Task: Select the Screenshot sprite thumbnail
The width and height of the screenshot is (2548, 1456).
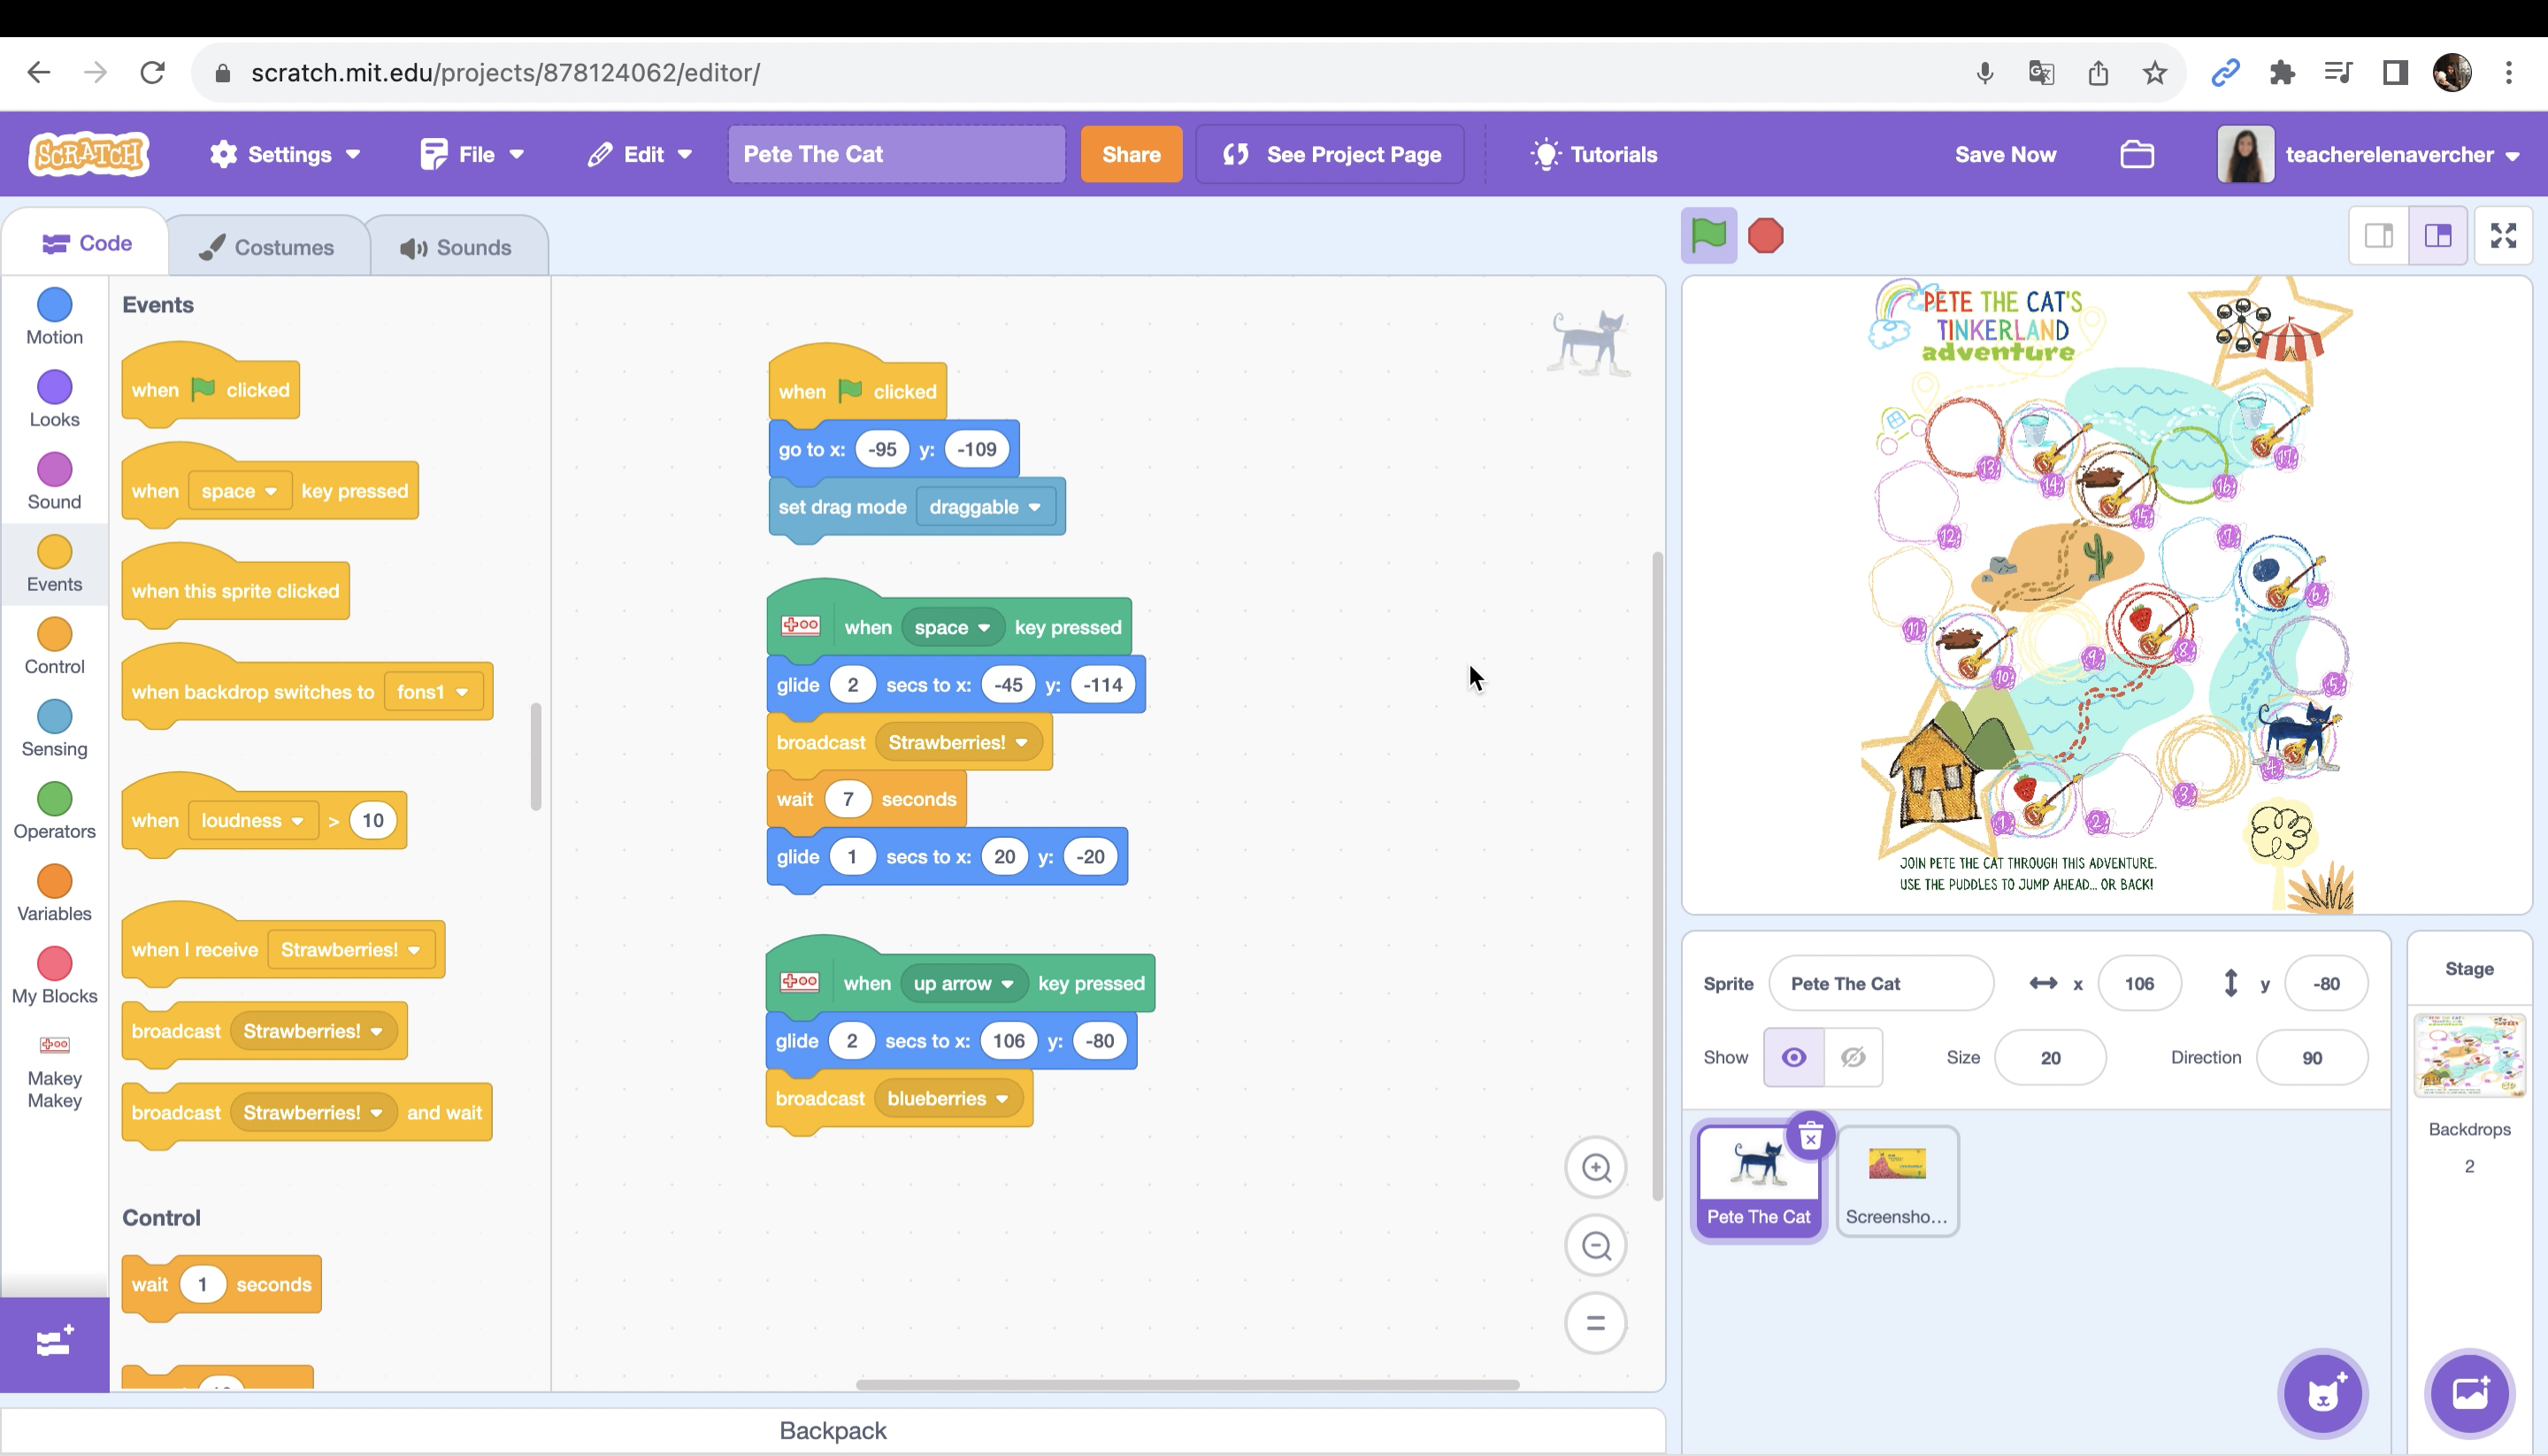Action: (1896, 1180)
